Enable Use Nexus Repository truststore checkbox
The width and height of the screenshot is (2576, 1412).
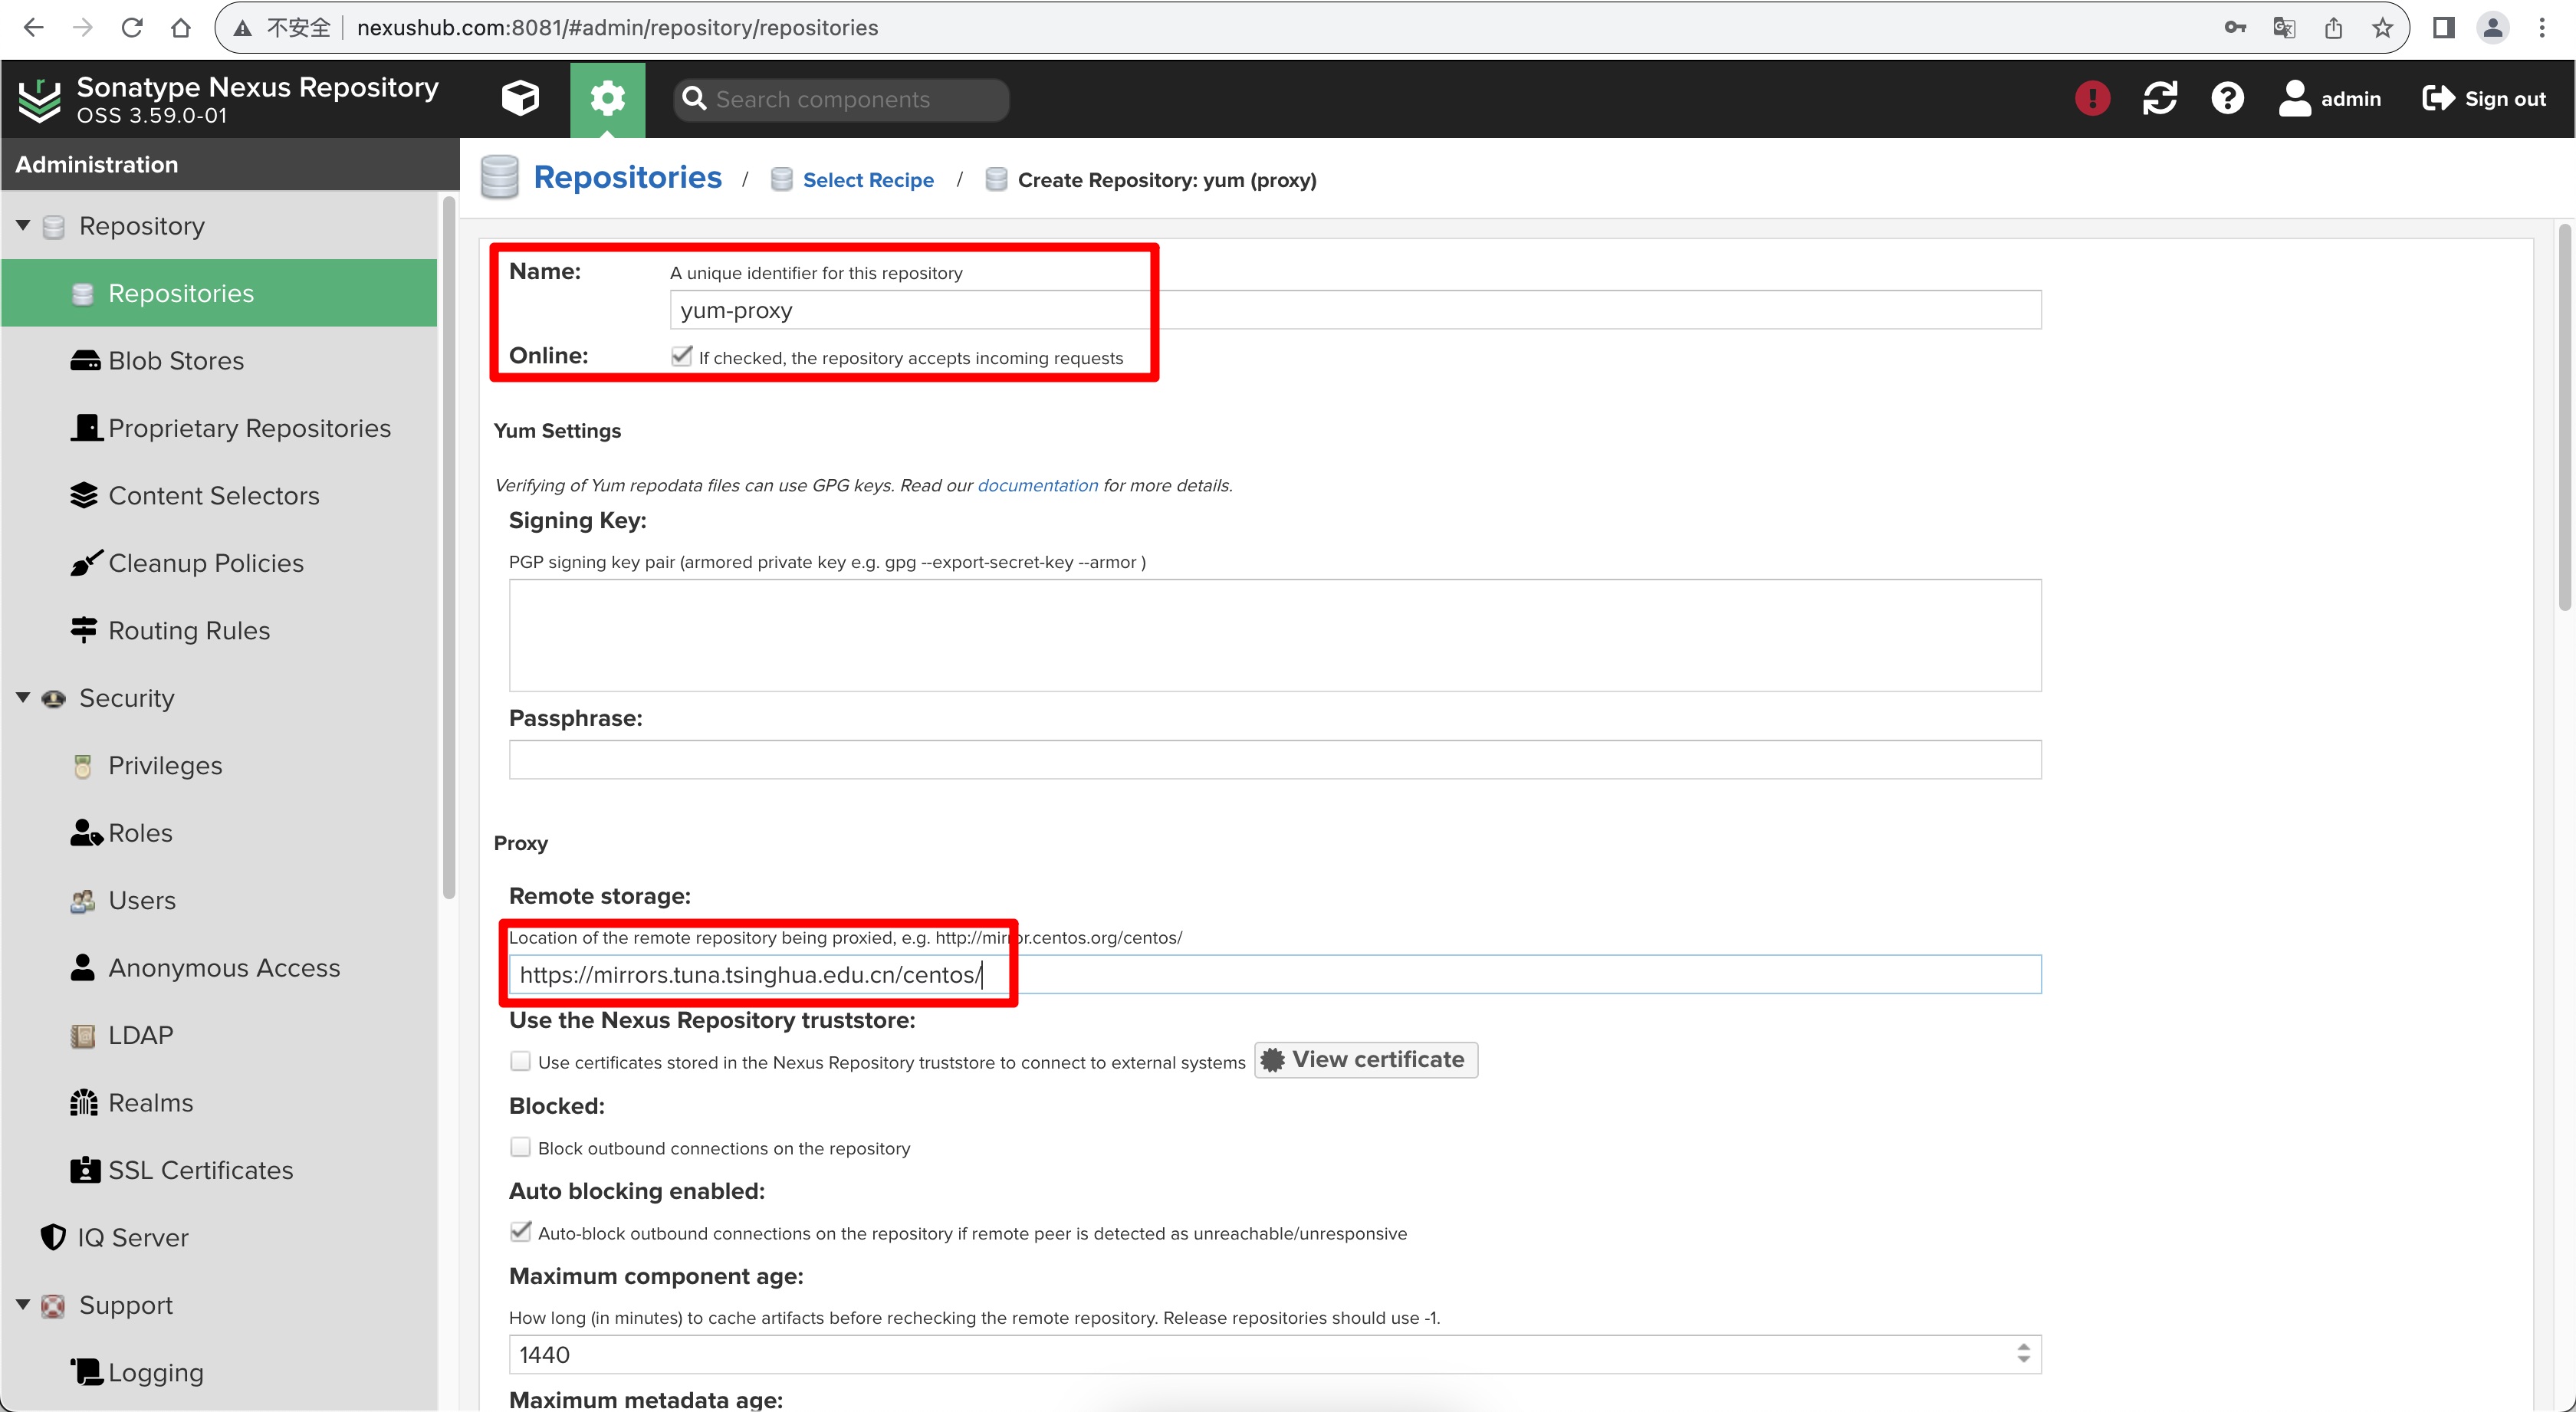click(x=520, y=1061)
